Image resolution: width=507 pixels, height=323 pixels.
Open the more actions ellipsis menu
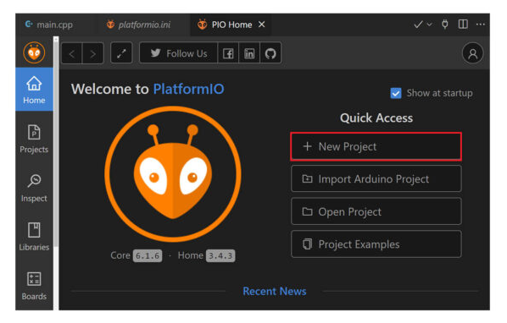point(481,25)
